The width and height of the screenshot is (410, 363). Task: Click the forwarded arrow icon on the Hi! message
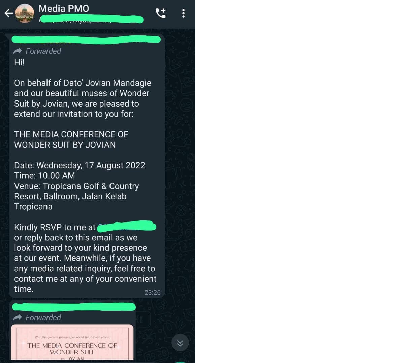tap(17, 51)
